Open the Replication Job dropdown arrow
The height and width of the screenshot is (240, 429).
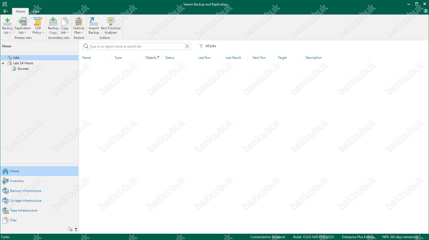[25, 33]
